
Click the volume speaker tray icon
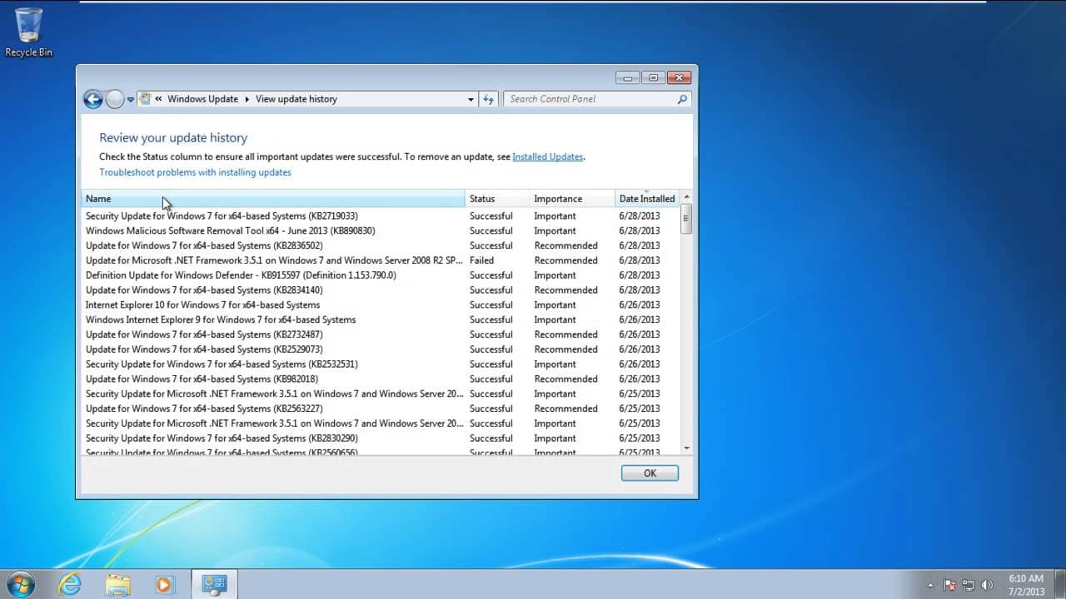(988, 585)
